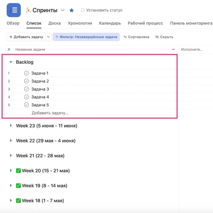This screenshot has height=213, width=213.
Task: Star the Спринты project as favorite
Action: 71,10
